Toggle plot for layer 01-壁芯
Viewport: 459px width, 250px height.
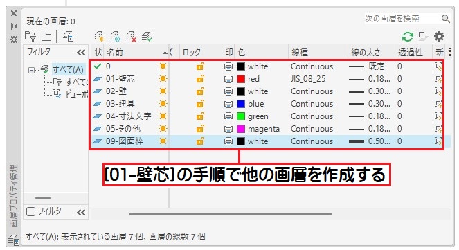pos(228,79)
